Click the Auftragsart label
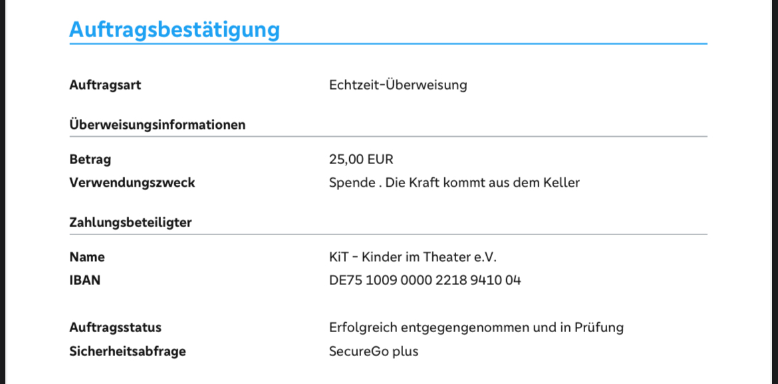Viewport: 778px width, 384px height. [x=105, y=85]
